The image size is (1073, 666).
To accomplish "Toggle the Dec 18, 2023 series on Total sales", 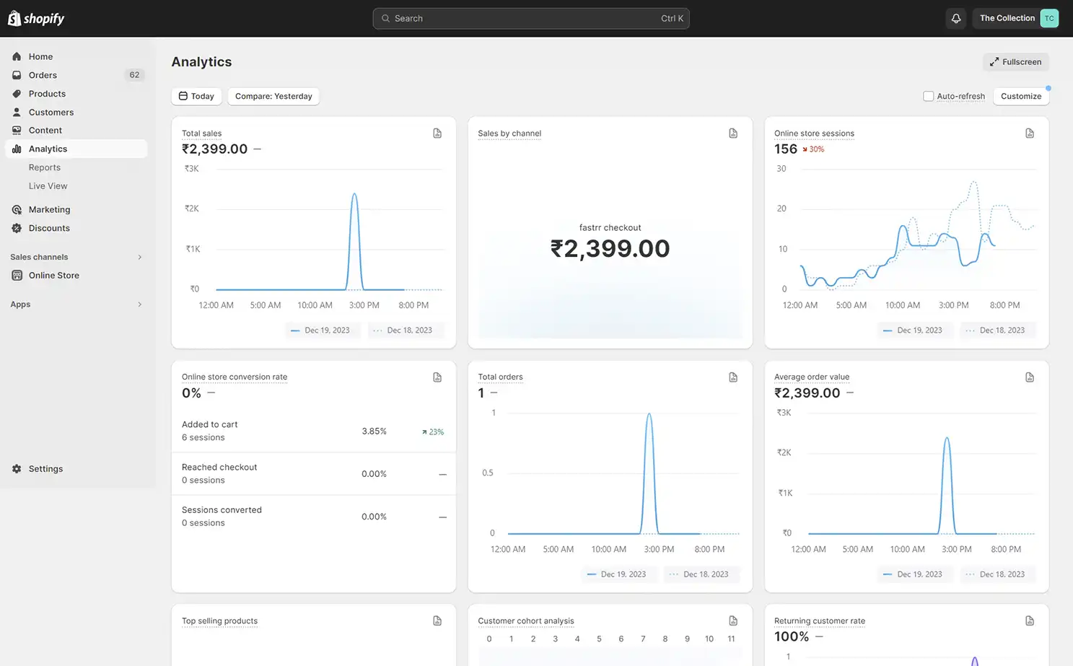I will pyautogui.click(x=406, y=330).
